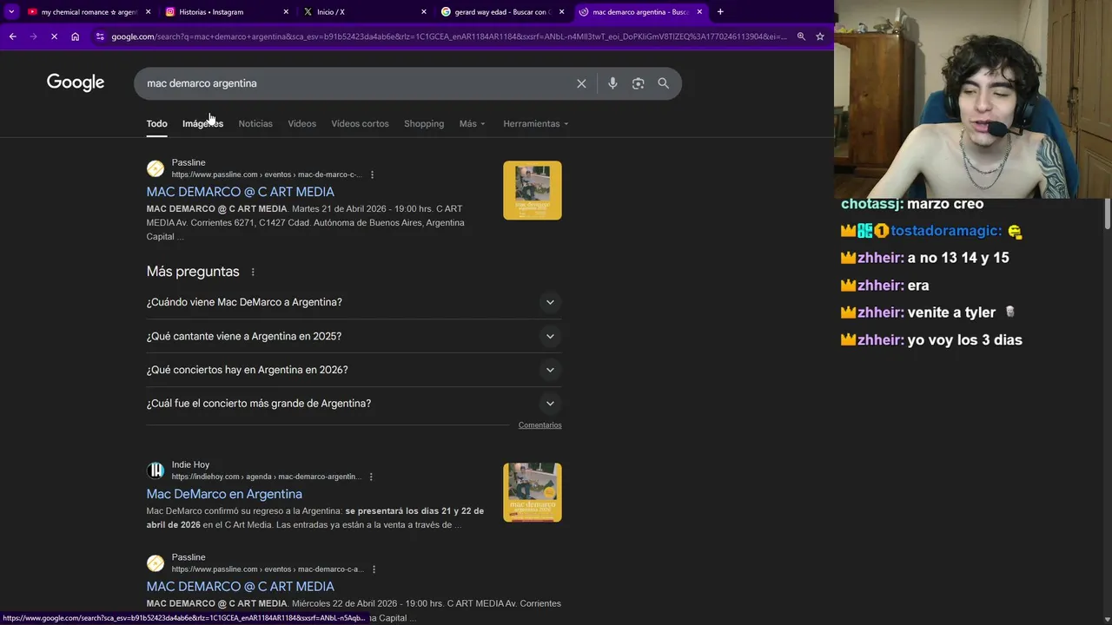The height and width of the screenshot is (625, 1112).
Task: Open new tab with plus icon
Action: (720, 12)
